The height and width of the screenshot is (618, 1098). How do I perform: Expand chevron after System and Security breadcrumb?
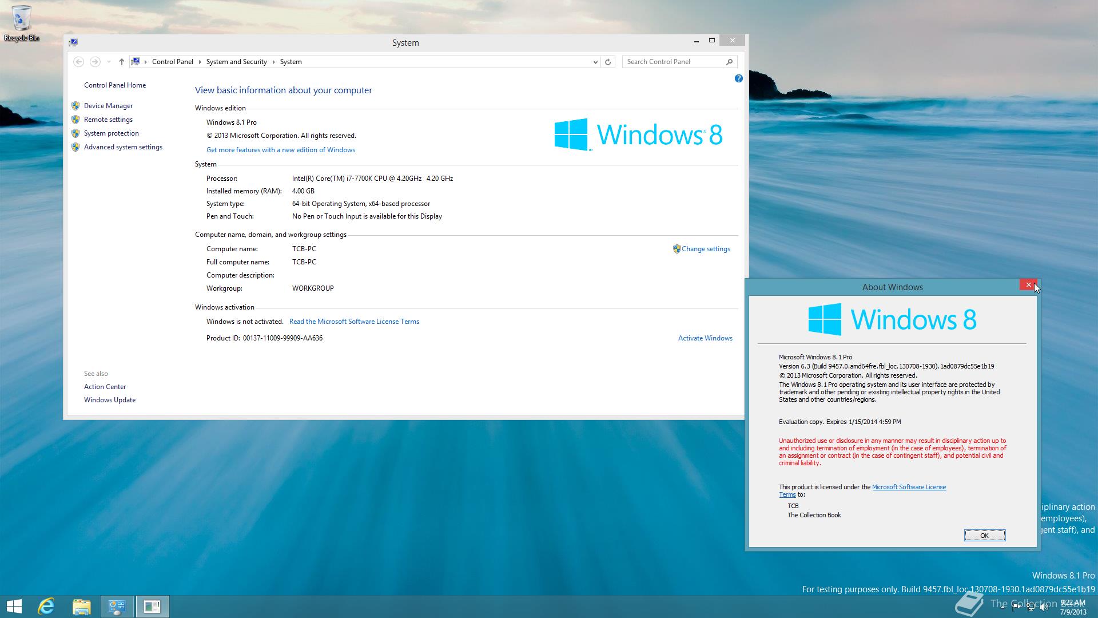click(x=273, y=62)
